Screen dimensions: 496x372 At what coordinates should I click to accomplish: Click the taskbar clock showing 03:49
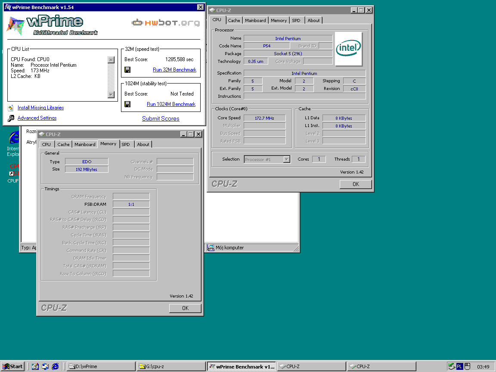point(483,367)
